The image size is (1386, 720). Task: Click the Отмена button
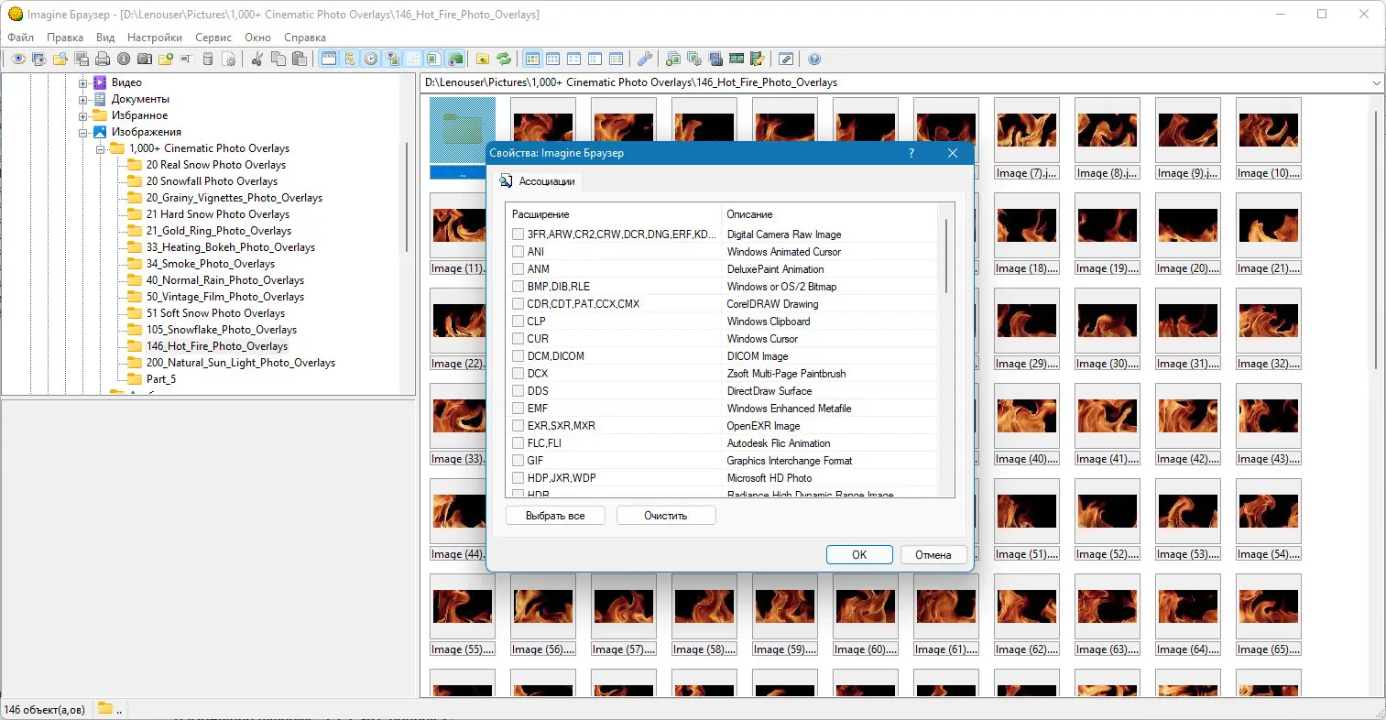point(933,555)
